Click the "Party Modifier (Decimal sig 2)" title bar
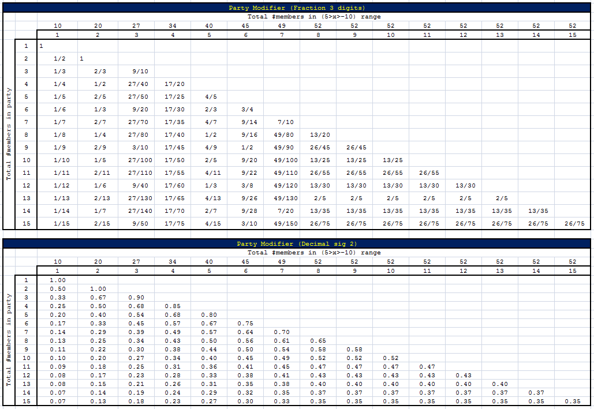 click(x=297, y=244)
